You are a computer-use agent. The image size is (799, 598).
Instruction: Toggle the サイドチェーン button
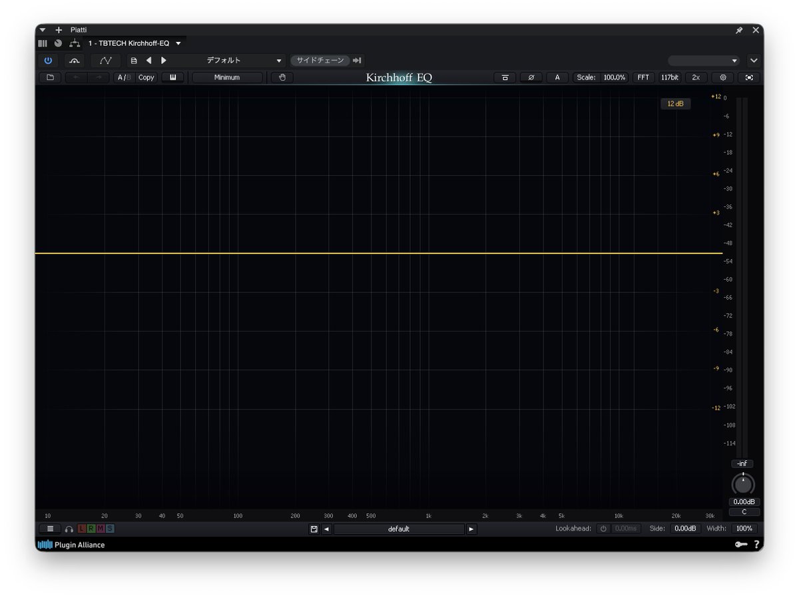320,61
